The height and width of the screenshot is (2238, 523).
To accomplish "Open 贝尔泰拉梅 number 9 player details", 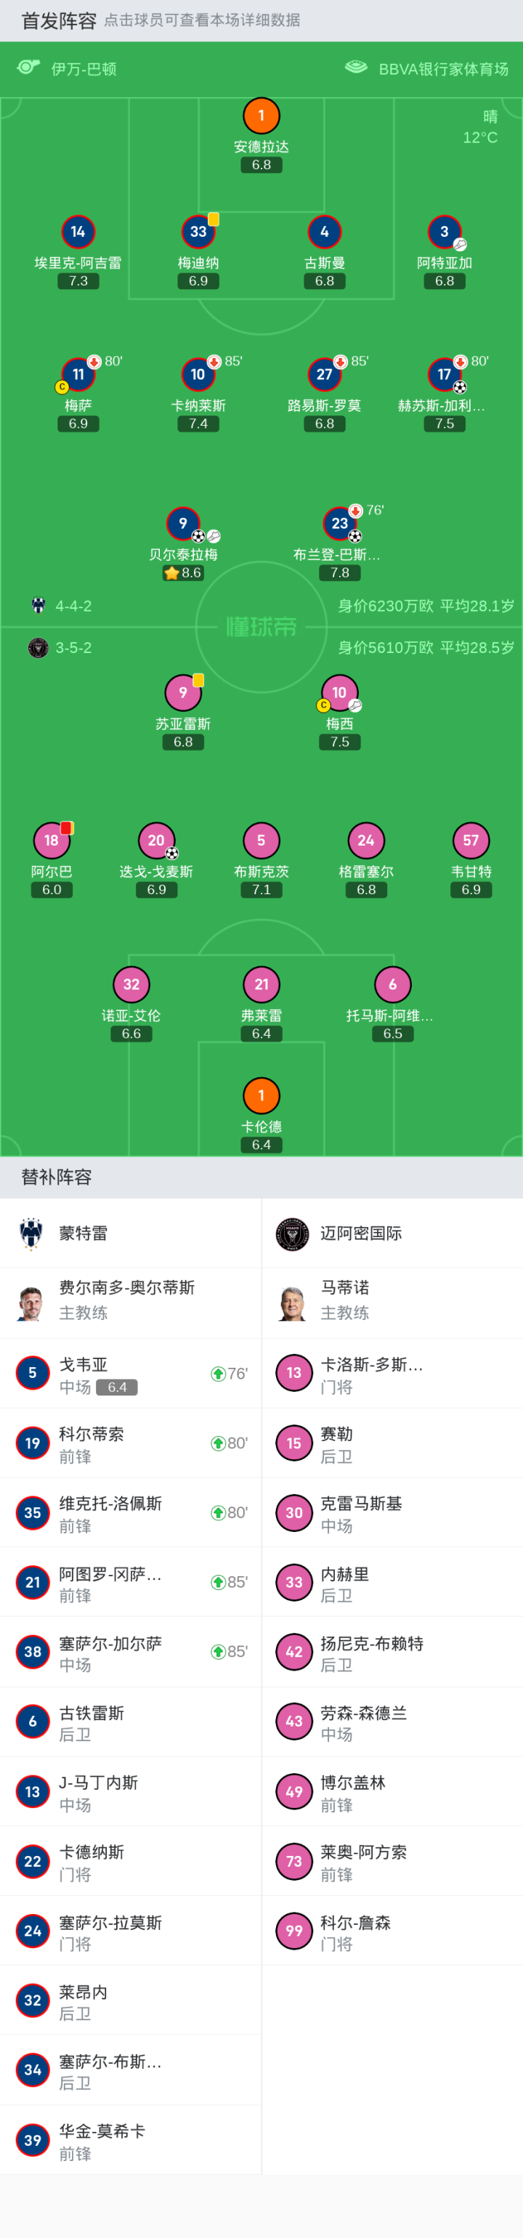I will (x=182, y=524).
